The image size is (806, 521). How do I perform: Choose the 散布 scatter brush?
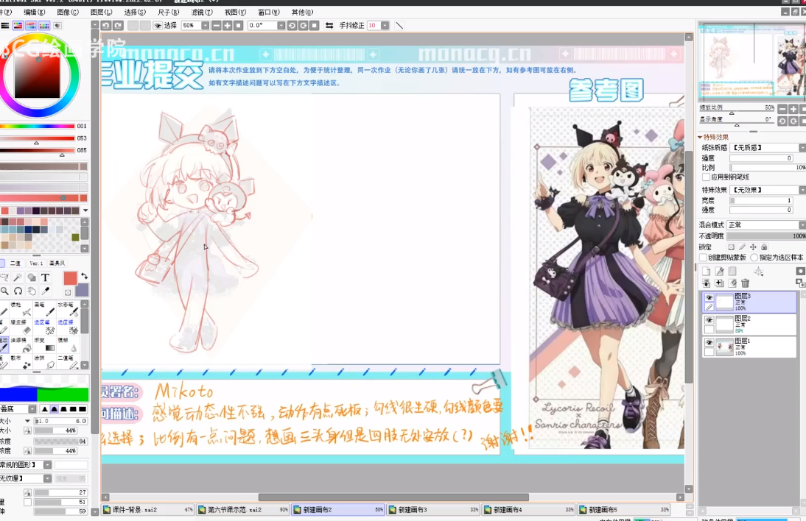pyautogui.click(x=21, y=361)
